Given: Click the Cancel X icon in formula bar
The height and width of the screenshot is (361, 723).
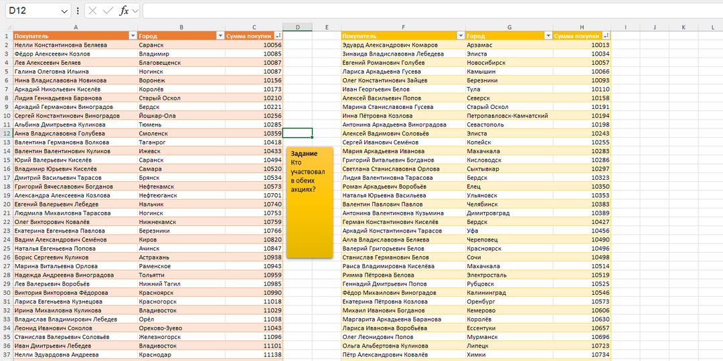Looking at the screenshot, I should (x=92, y=11).
